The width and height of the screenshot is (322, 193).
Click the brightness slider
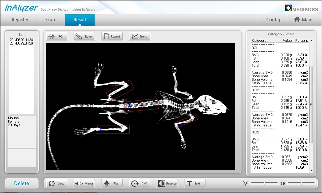[x=264, y=183]
